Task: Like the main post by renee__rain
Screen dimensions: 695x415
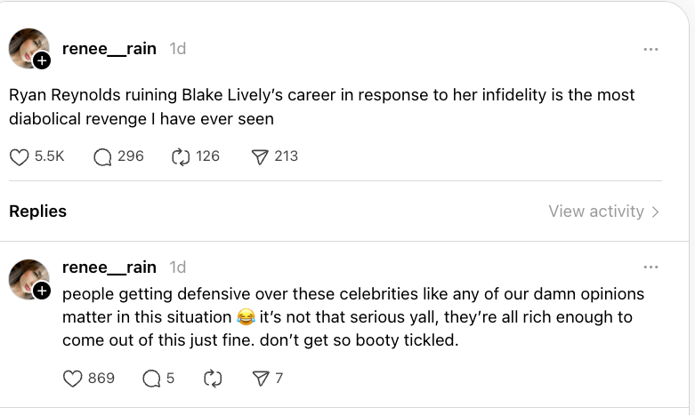Action: [x=20, y=156]
